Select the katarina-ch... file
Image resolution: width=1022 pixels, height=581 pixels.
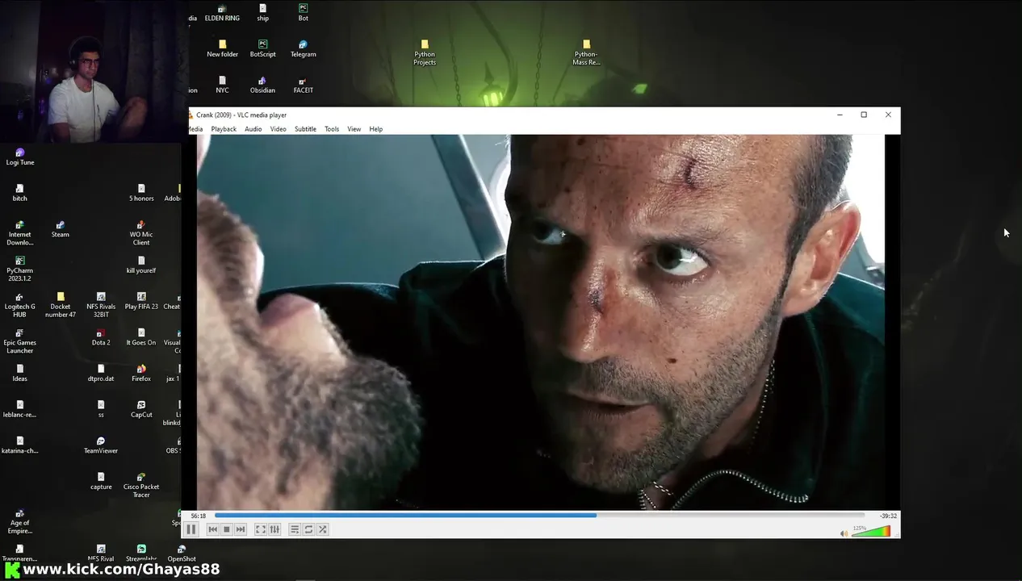click(20, 445)
